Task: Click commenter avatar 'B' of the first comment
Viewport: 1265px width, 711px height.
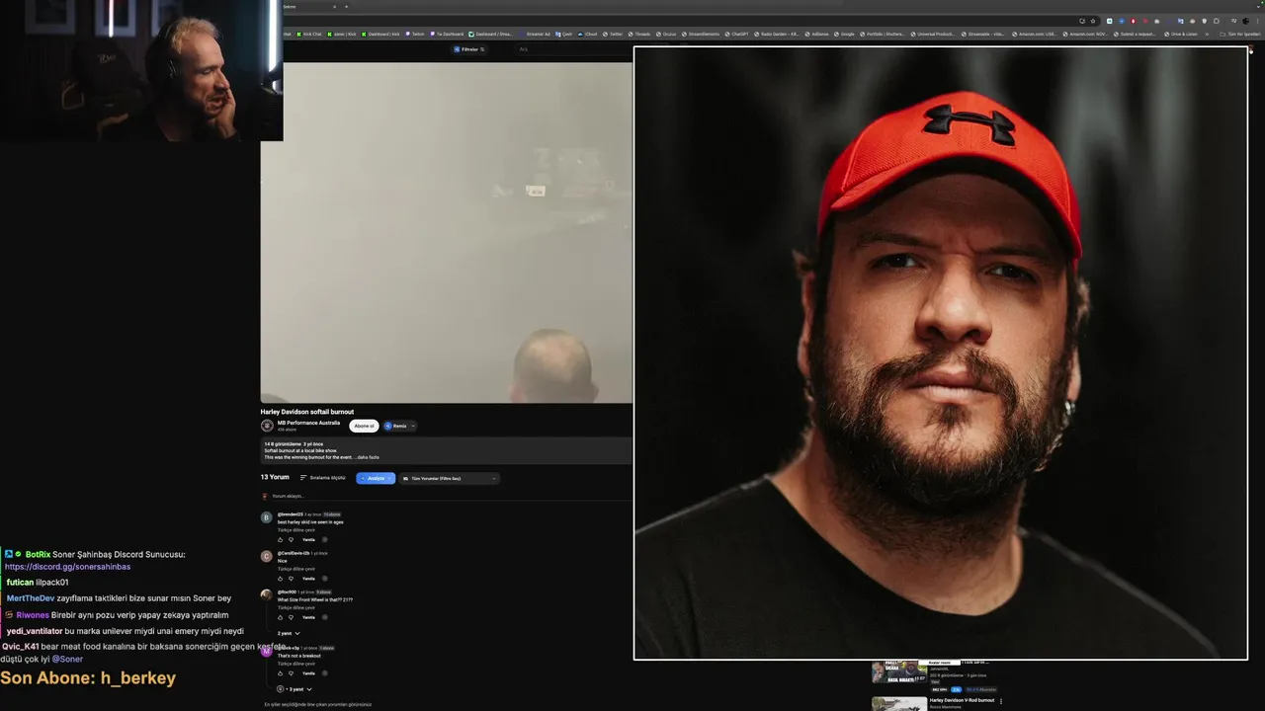Action: (x=266, y=517)
